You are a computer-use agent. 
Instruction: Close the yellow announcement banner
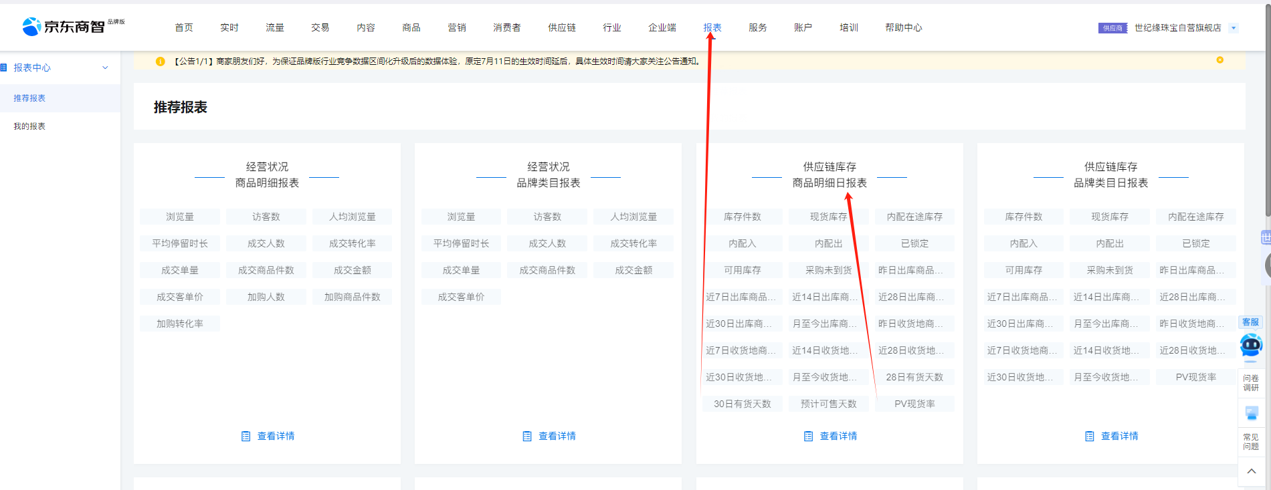(x=1219, y=60)
